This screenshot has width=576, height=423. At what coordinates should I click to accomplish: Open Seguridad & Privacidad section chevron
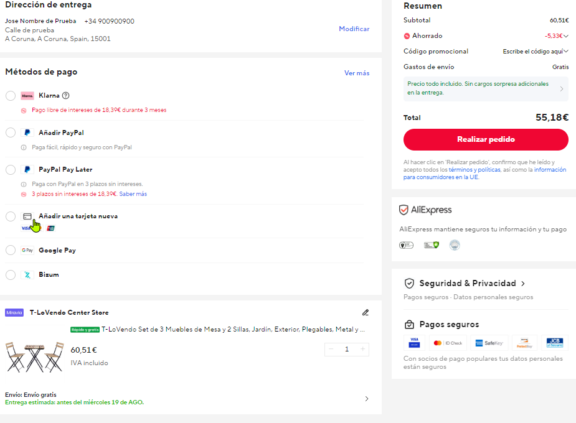coord(523,284)
